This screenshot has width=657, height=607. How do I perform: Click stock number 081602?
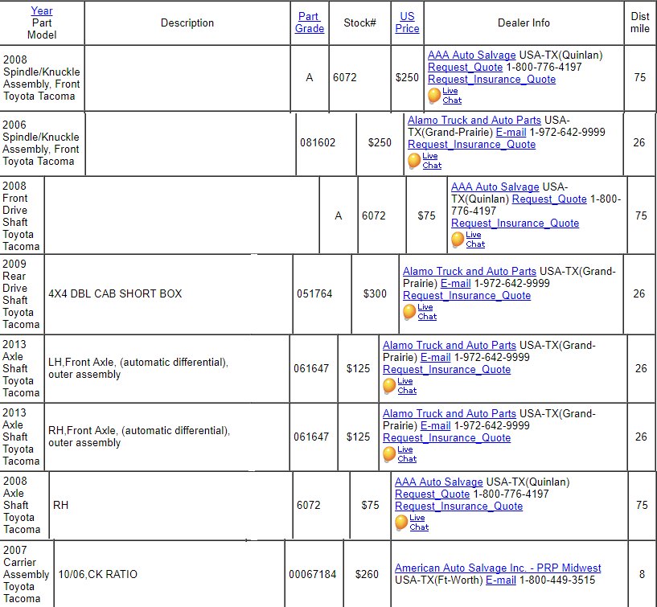[x=318, y=143]
